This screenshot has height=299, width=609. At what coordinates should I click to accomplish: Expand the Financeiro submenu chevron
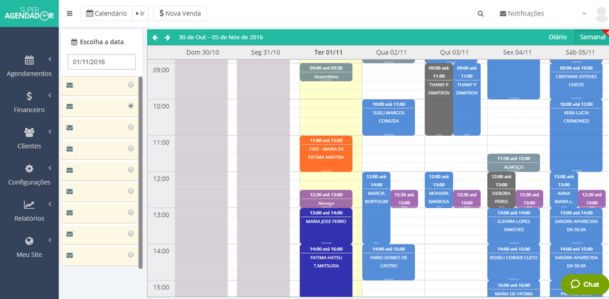(50, 95)
